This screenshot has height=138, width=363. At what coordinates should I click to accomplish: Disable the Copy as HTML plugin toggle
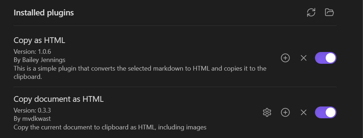tap(325, 58)
